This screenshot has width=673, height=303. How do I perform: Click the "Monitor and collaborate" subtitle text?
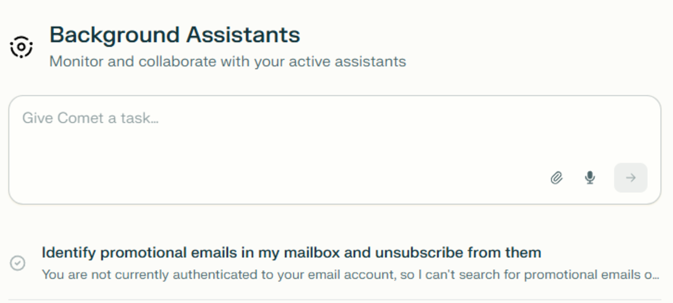[227, 61]
